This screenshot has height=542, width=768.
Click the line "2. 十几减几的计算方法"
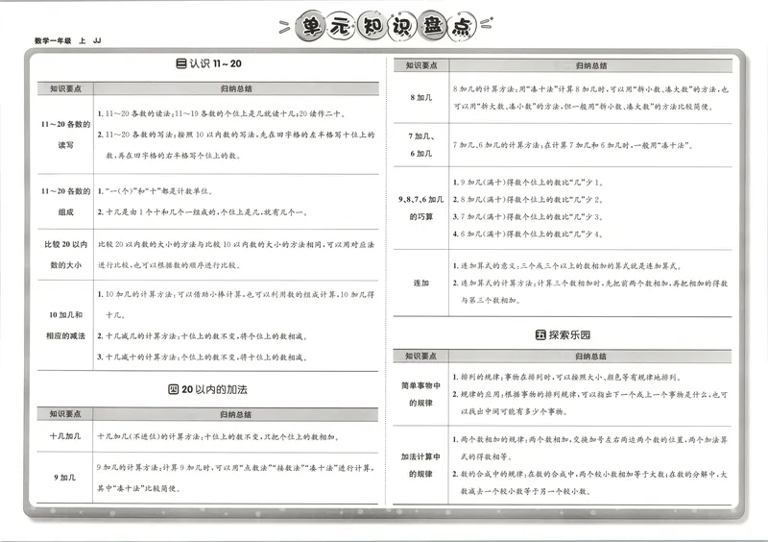coord(203,336)
